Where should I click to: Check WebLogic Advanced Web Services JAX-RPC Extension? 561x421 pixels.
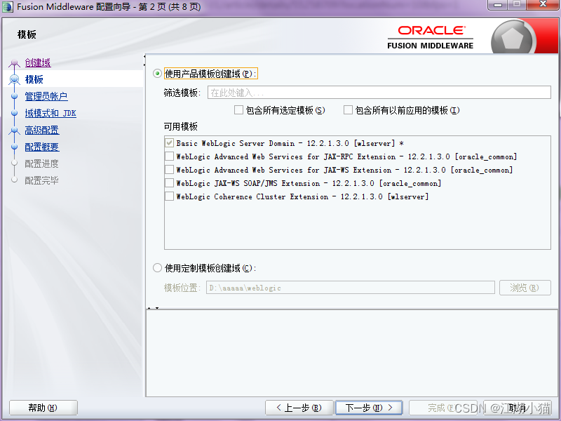pos(169,156)
